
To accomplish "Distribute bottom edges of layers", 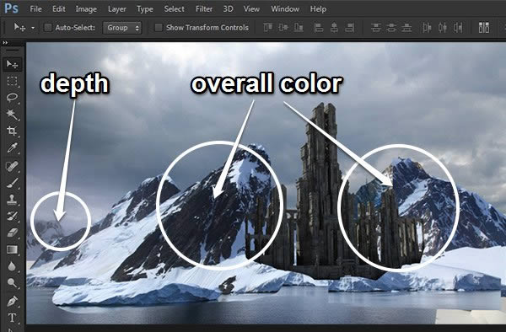I will [x=406, y=28].
